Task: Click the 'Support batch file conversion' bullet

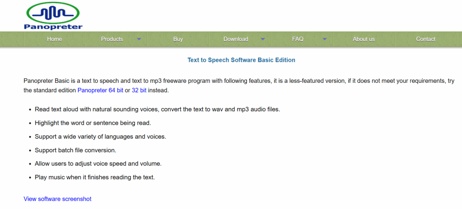Action: coord(75,150)
